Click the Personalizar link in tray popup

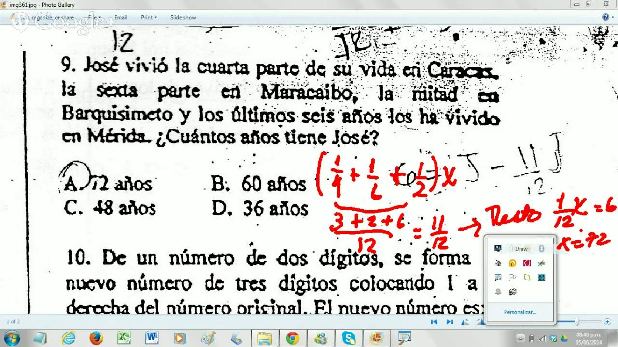(520, 312)
